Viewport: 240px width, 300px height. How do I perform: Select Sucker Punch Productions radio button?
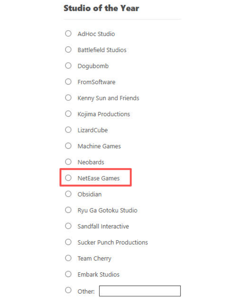pyautogui.click(x=68, y=242)
